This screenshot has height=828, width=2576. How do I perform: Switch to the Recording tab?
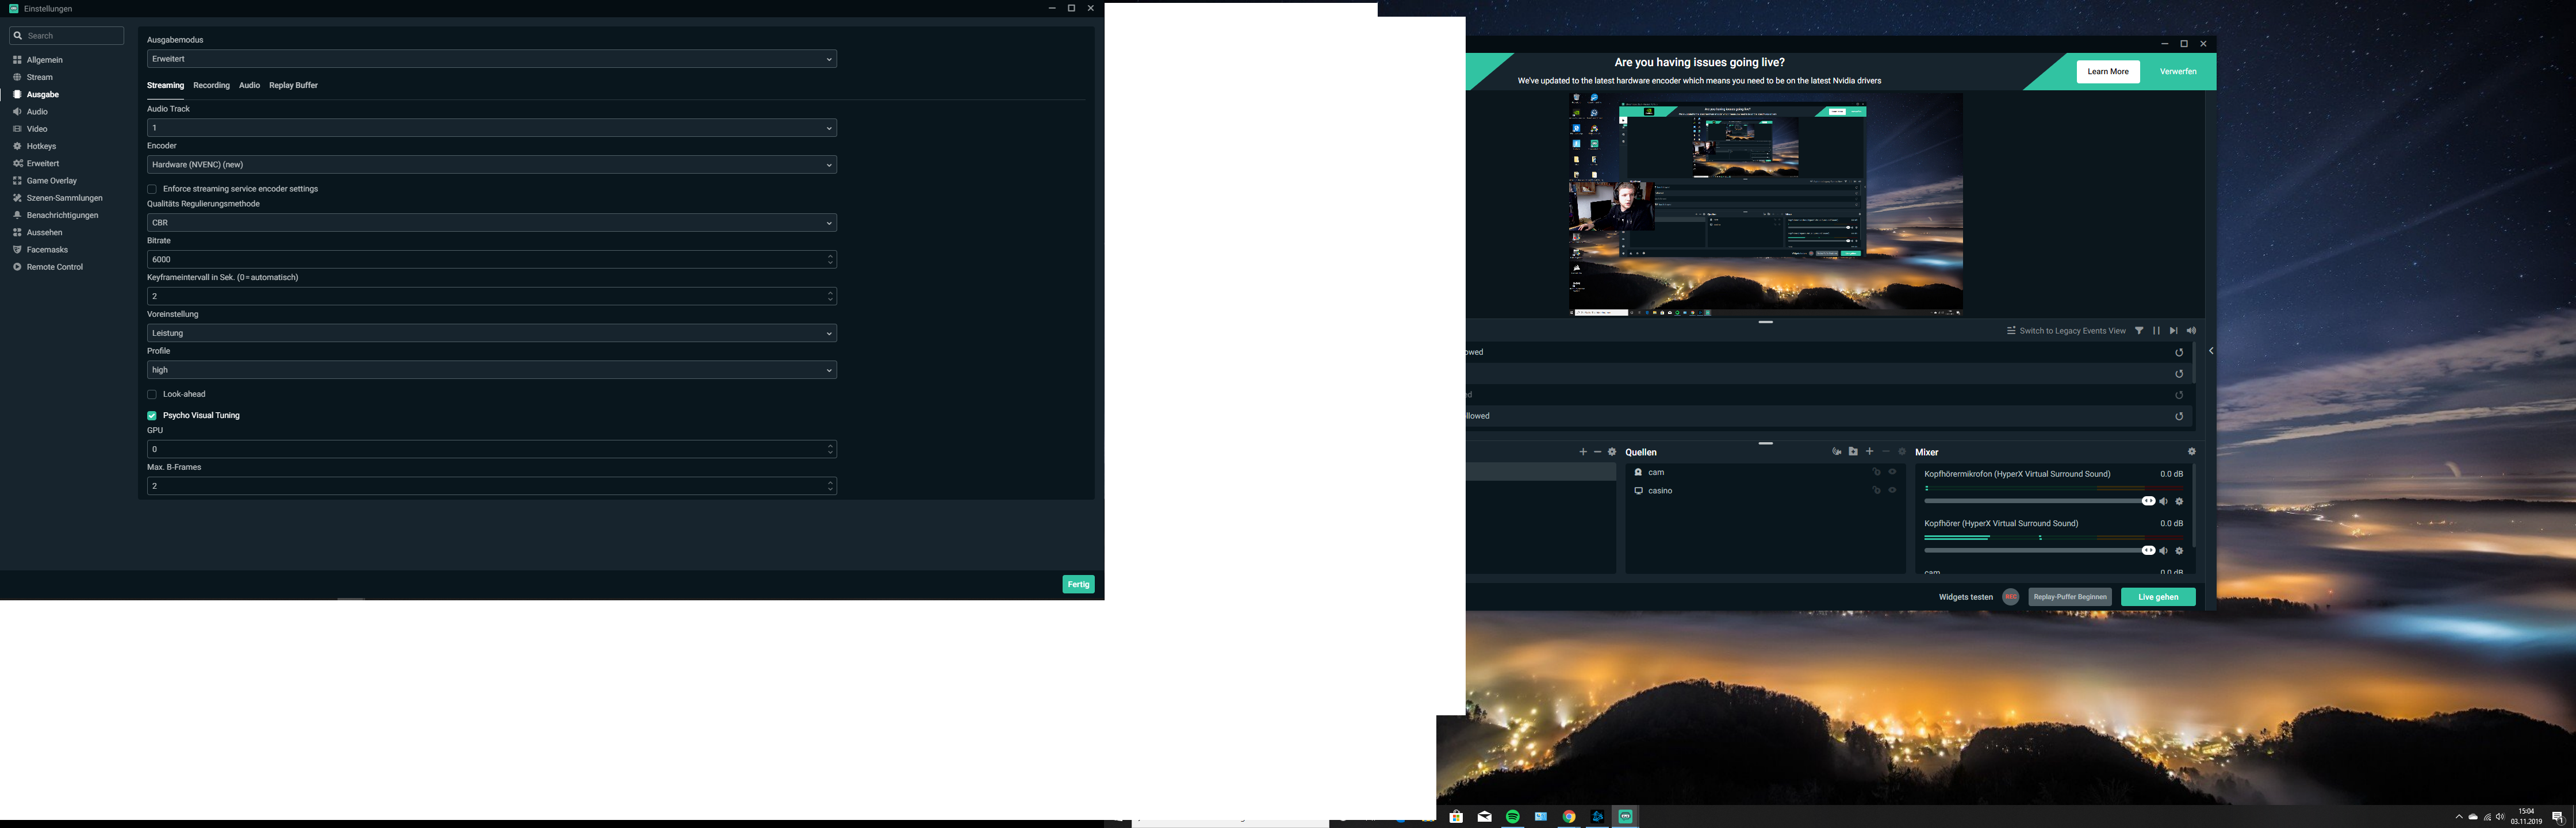211,85
